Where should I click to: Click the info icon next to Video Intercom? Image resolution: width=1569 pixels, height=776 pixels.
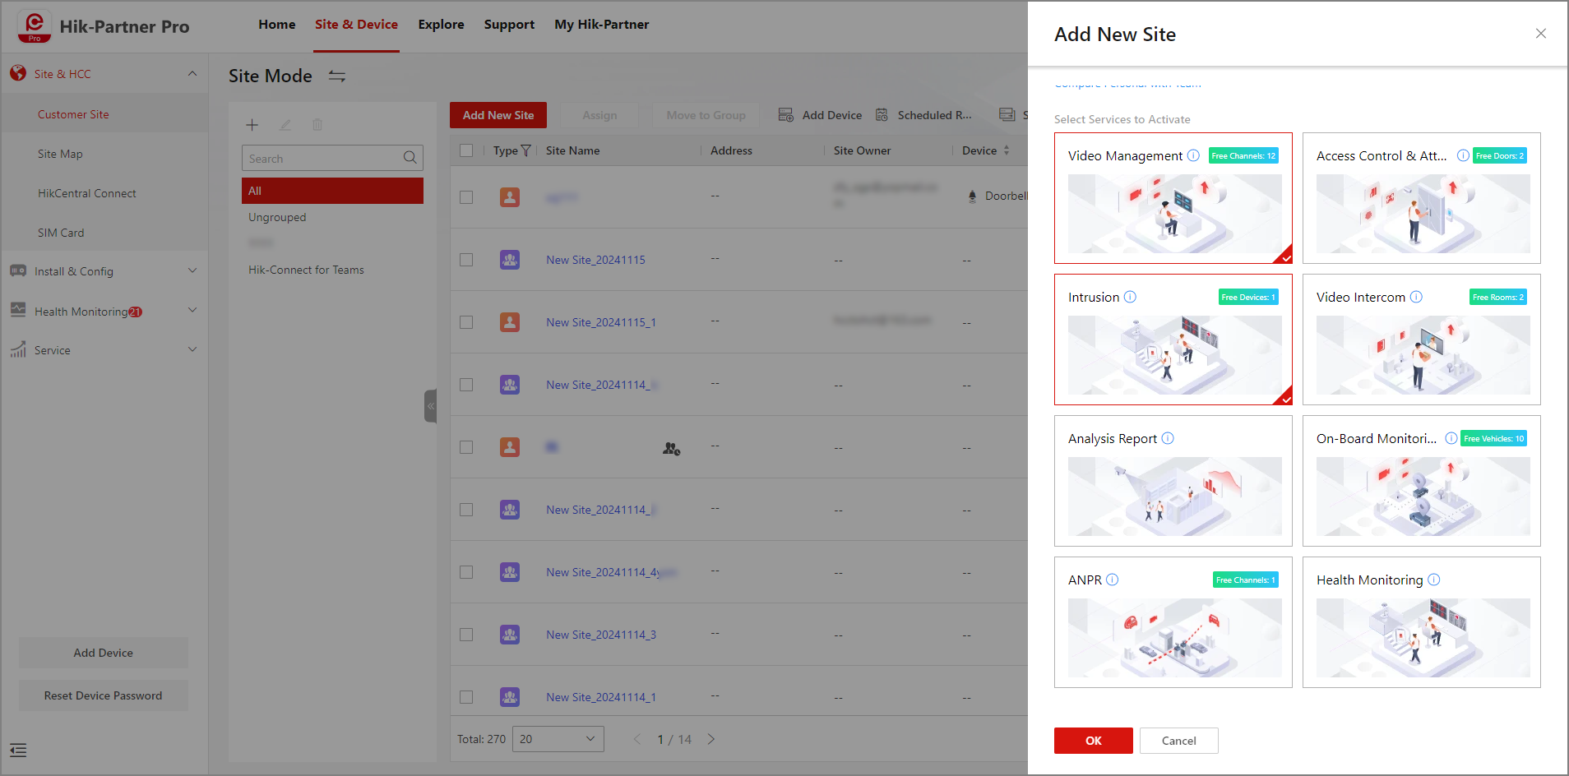(1416, 297)
